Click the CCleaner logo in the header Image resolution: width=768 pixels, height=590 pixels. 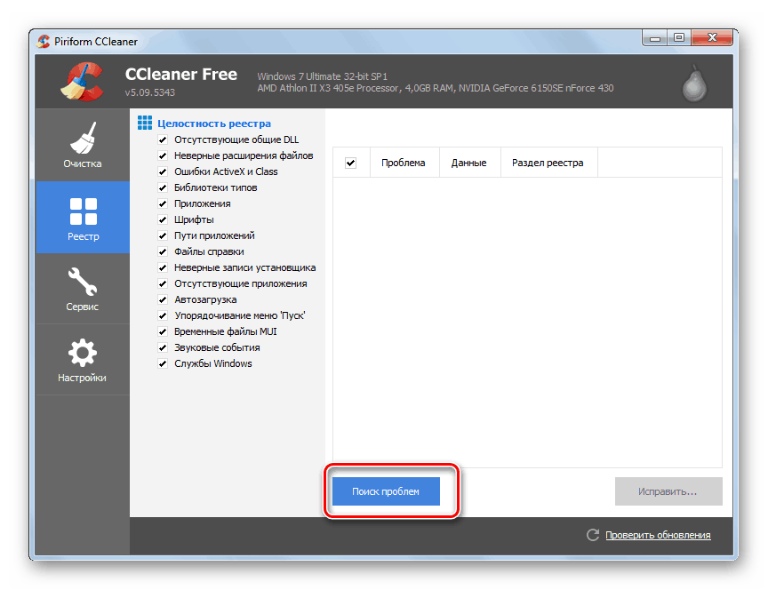pyautogui.click(x=83, y=82)
